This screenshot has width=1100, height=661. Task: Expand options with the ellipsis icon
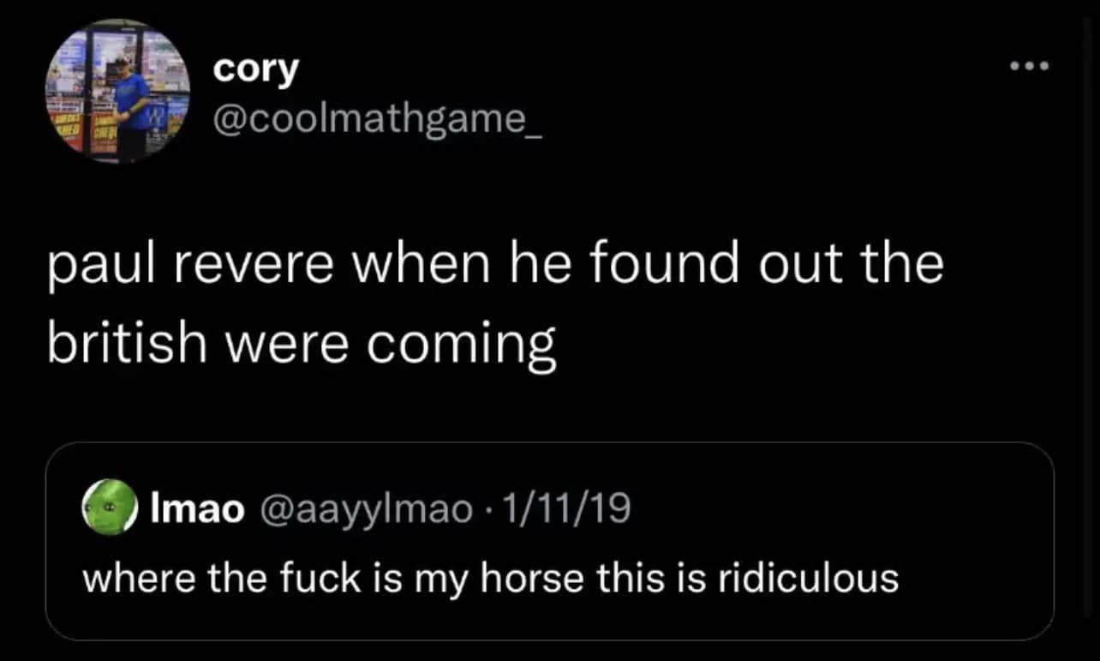coord(1031,64)
